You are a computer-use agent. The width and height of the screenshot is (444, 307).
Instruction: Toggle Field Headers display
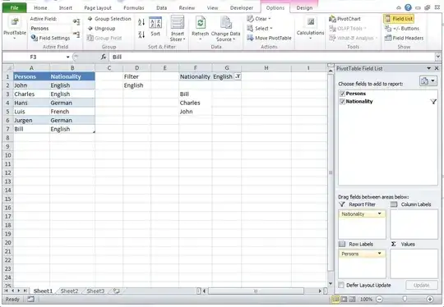tap(404, 38)
